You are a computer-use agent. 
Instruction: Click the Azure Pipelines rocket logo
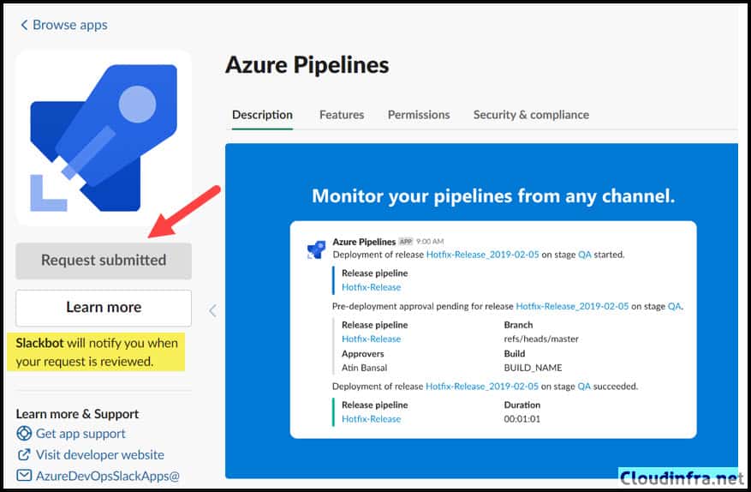point(104,138)
